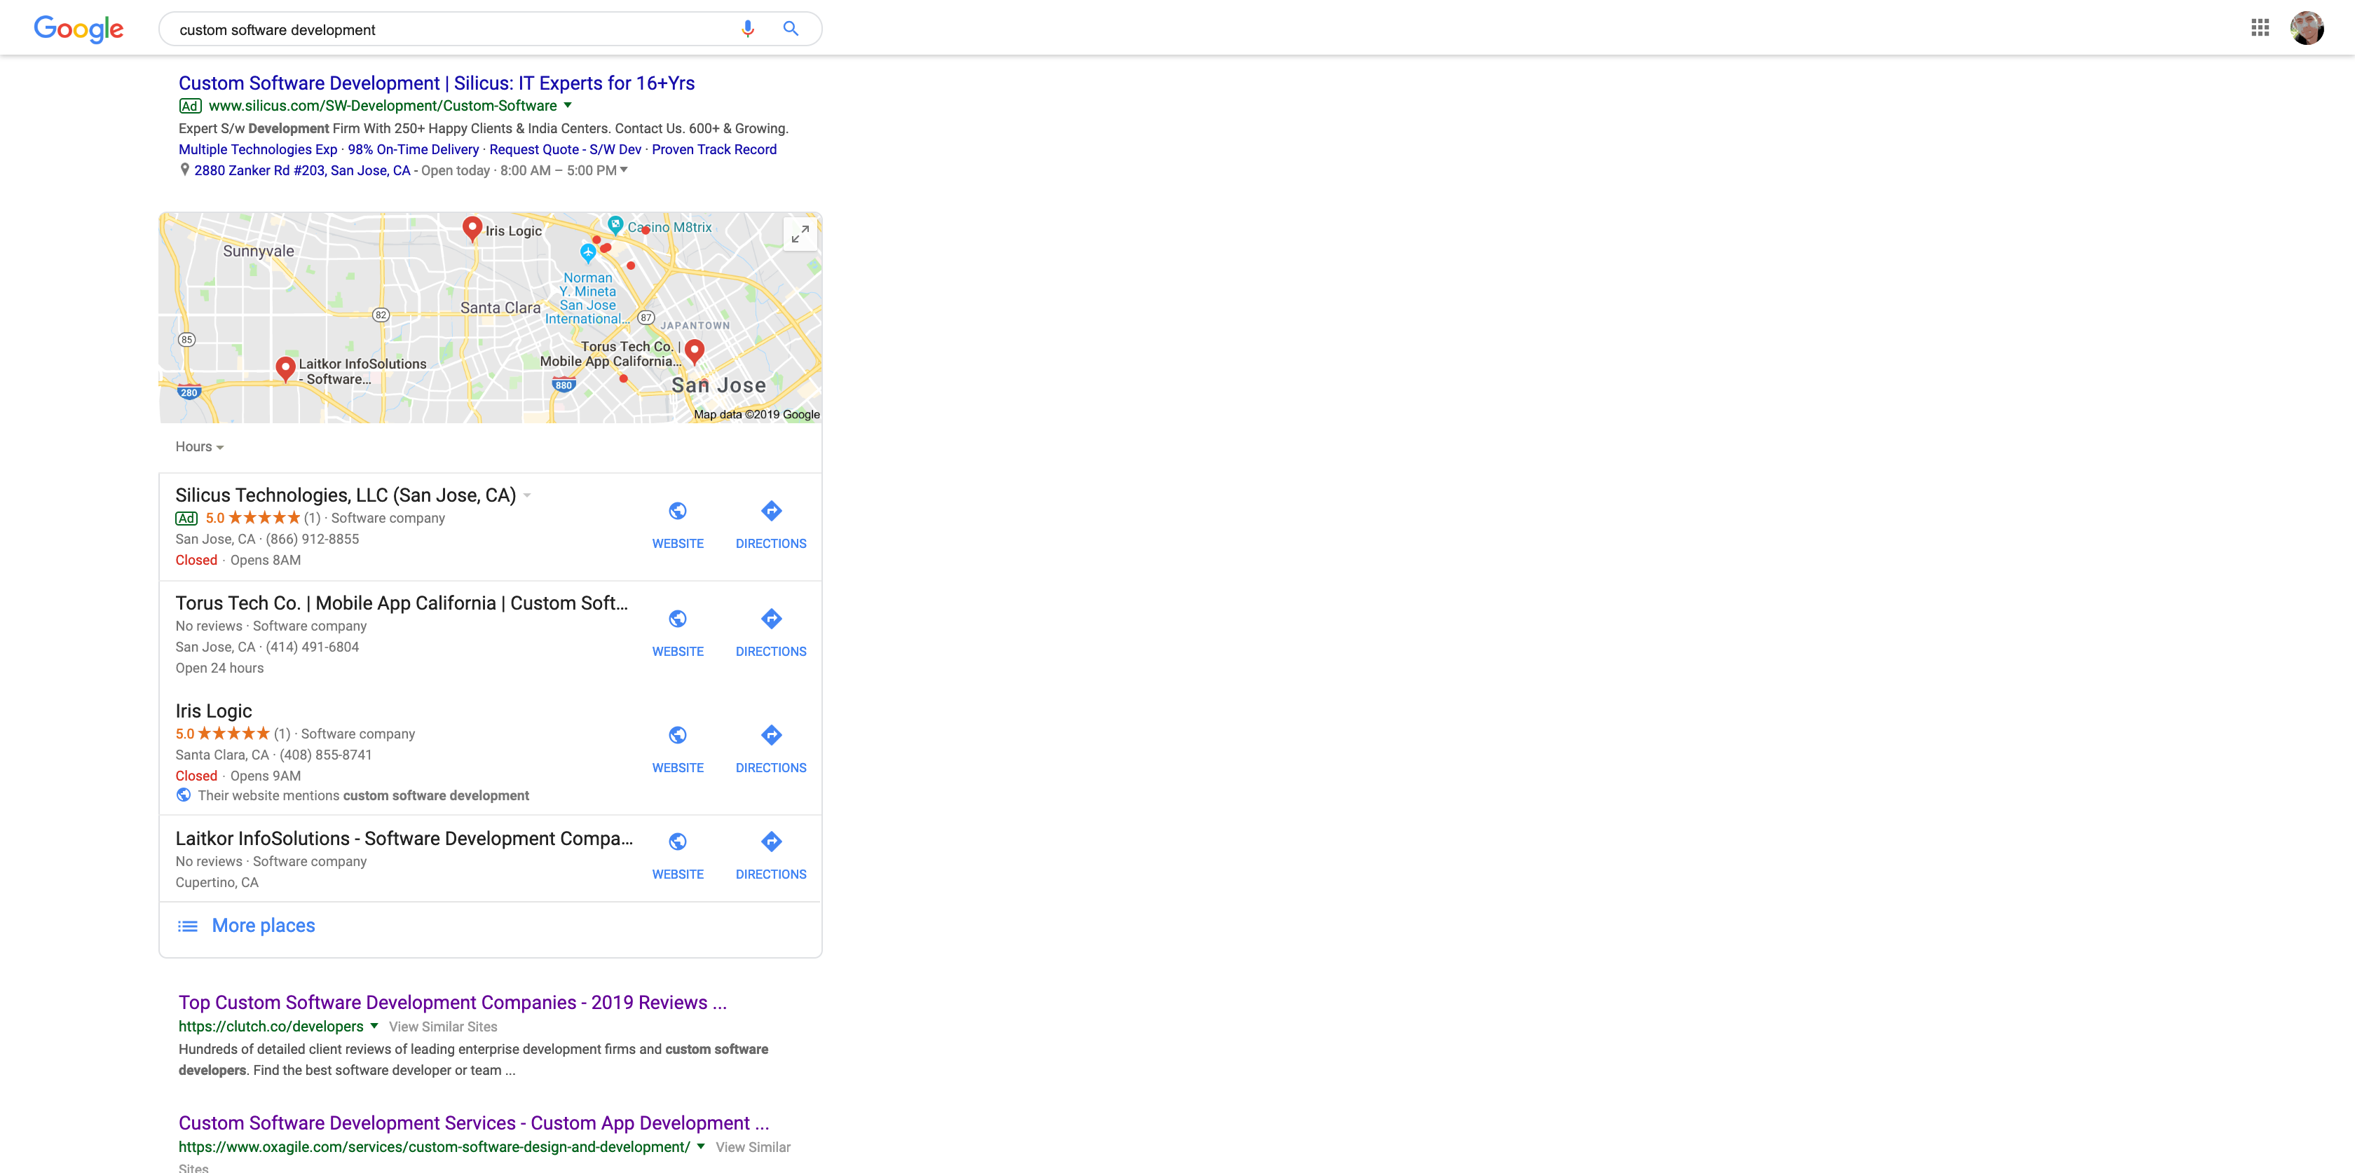
Task: Open the Google apps grid
Action: (2260, 27)
